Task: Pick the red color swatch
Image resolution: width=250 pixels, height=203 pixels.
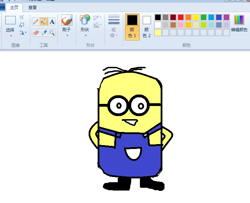Action: click(x=181, y=17)
